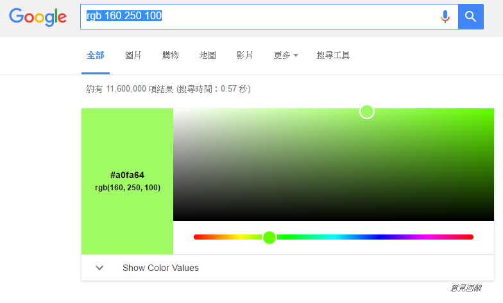
Task: Click the light green color preview swatch
Action: click(127, 181)
